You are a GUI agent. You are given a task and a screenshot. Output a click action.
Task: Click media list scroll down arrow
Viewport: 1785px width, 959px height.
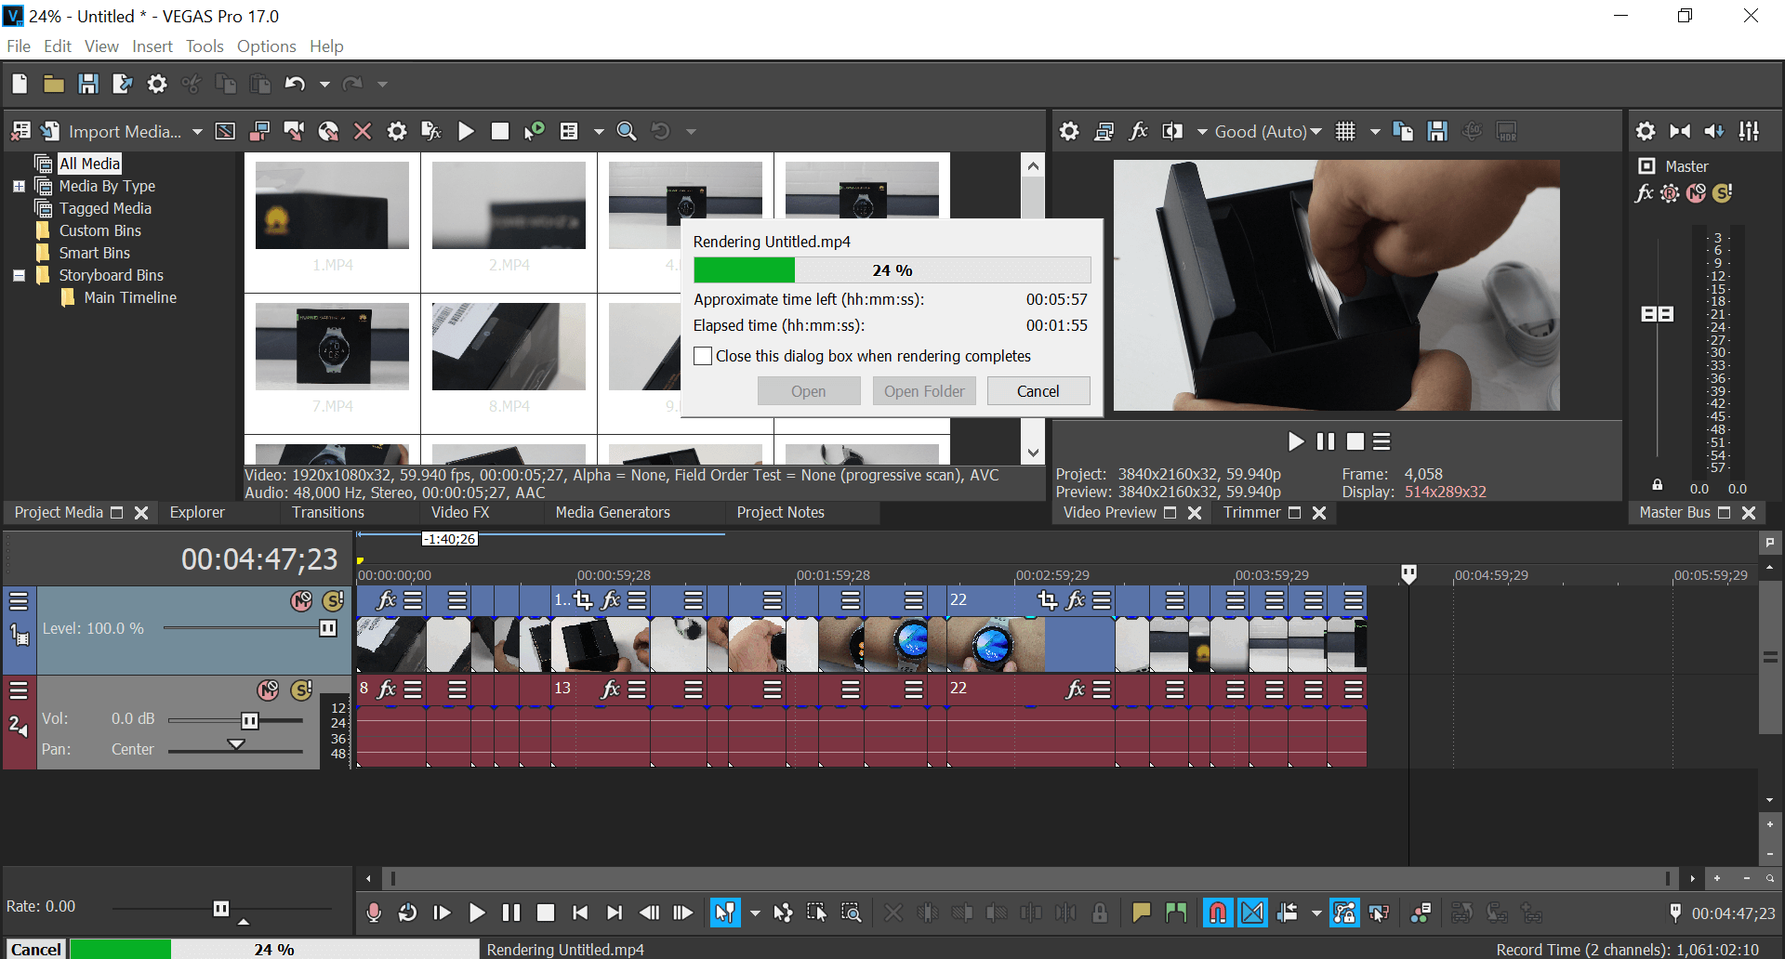(x=1033, y=453)
